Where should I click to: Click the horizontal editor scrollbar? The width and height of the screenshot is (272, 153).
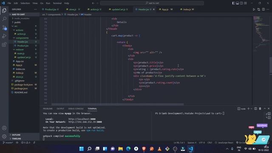coord(117,105)
